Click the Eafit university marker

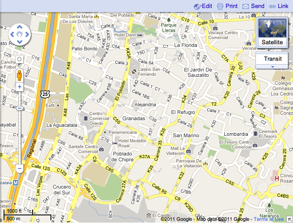point(58,105)
